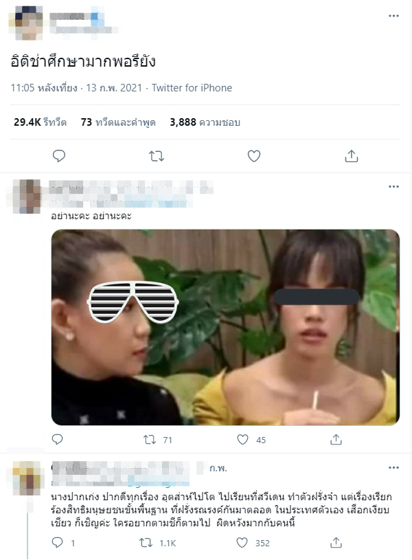View the 29.4K retweets list

point(40,122)
